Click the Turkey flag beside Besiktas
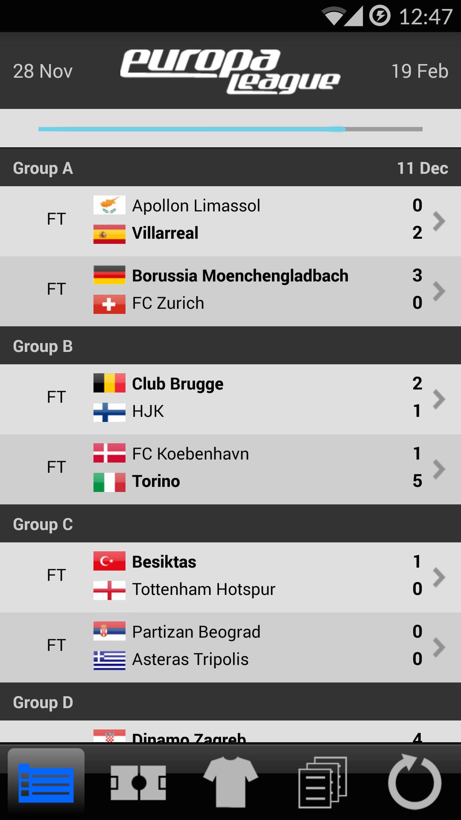 tap(109, 562)
